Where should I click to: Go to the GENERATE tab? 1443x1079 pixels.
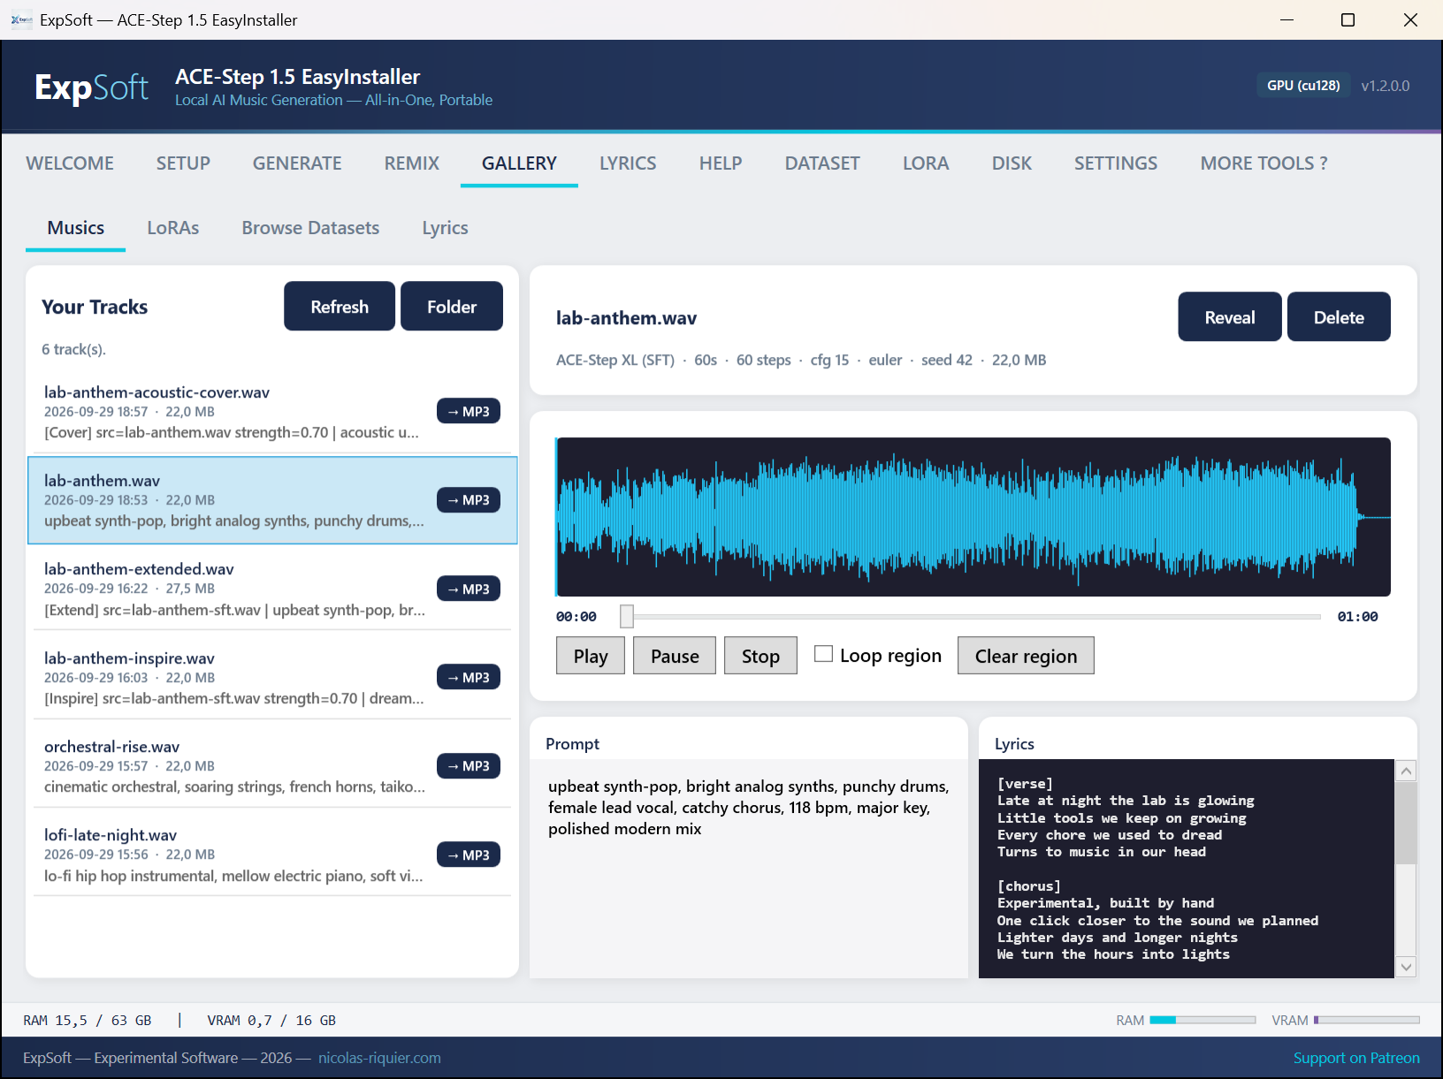tap(297, 163)
